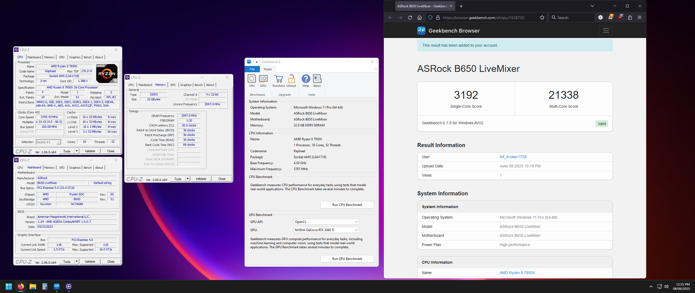Open clock and date panel
Screen dimensions: 695x293
click(681, 286)
